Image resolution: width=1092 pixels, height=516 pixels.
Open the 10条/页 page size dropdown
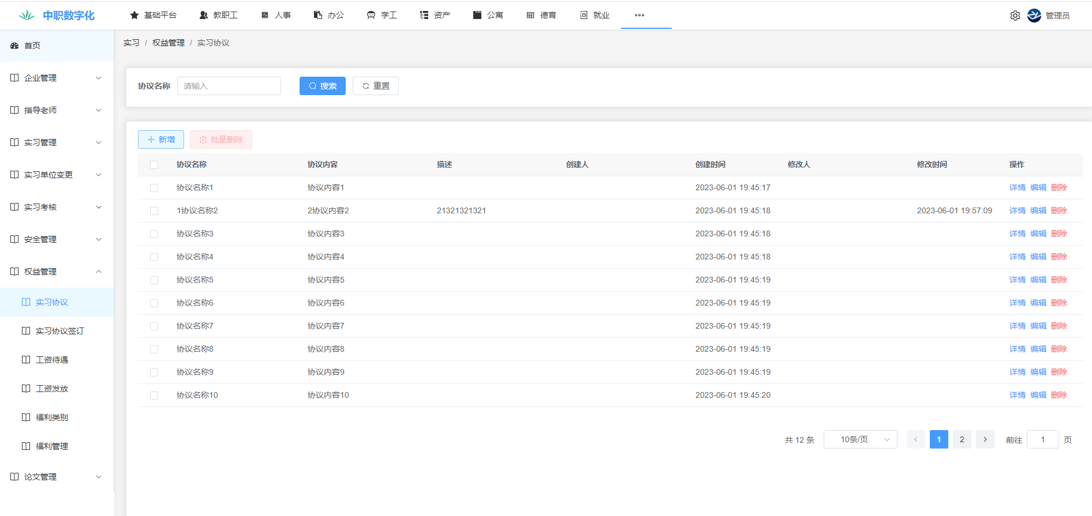[860, 439]
